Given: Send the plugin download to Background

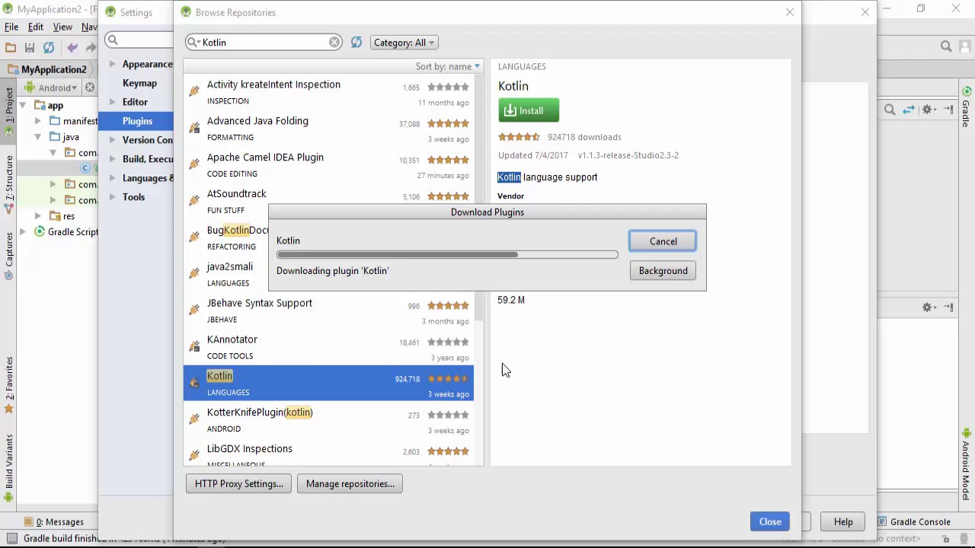Looking at the screenshot, I should click(x=663, y=270).
